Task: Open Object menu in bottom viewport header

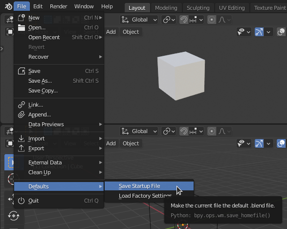Action: point(131,143)
